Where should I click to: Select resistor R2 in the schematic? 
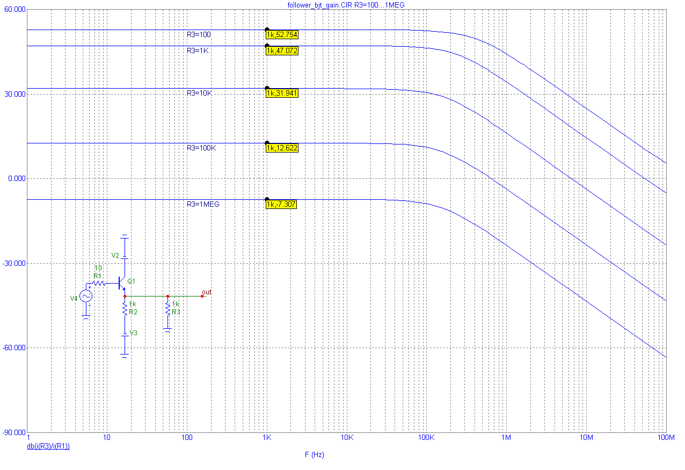125,309
